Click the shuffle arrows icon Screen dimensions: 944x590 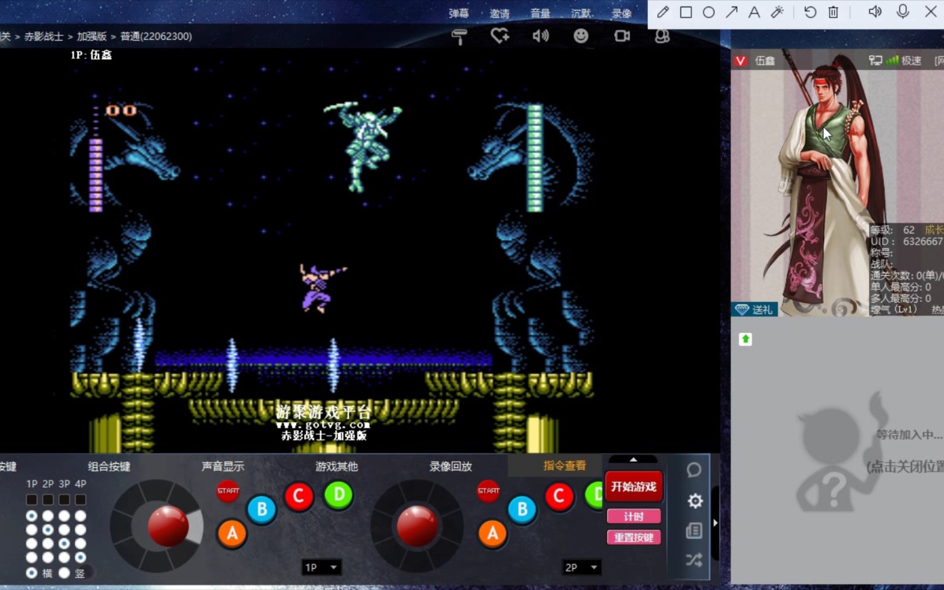pyautogui.click(x=694, y=560)
